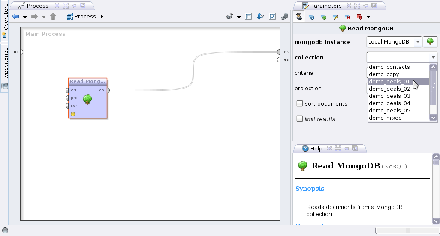Choose demo_contacts in the collection list
The image size is (440, 236).
click(x=389, y=67)
